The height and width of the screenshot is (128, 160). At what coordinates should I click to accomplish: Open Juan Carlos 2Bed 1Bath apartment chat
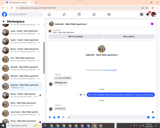click(x=21, y=113)
